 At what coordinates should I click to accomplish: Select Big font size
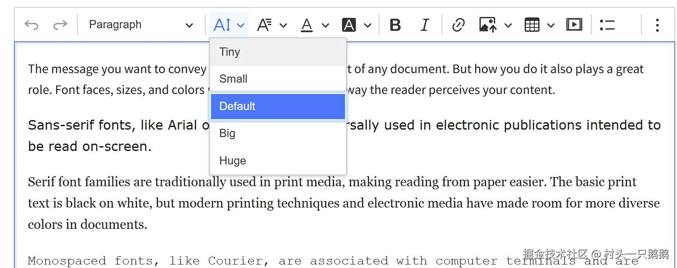point(278,133)
